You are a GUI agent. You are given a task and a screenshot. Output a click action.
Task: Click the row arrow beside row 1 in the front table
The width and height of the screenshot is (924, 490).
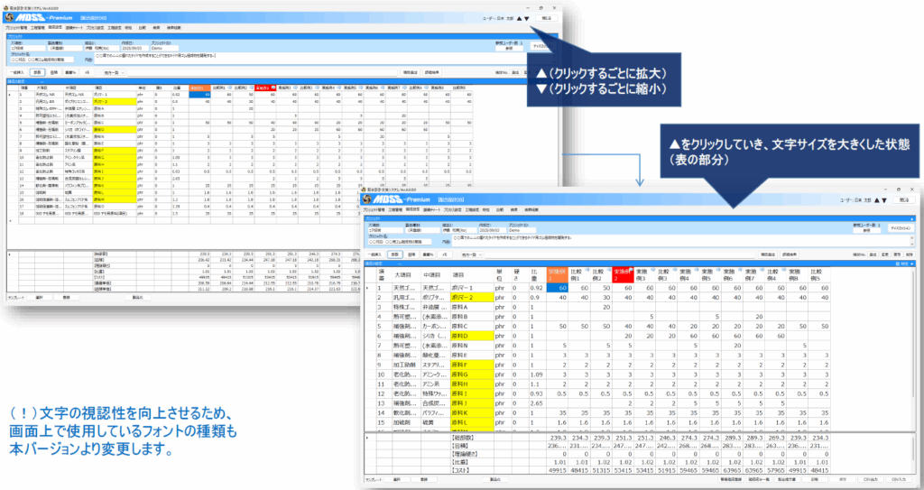click(365, 288)
